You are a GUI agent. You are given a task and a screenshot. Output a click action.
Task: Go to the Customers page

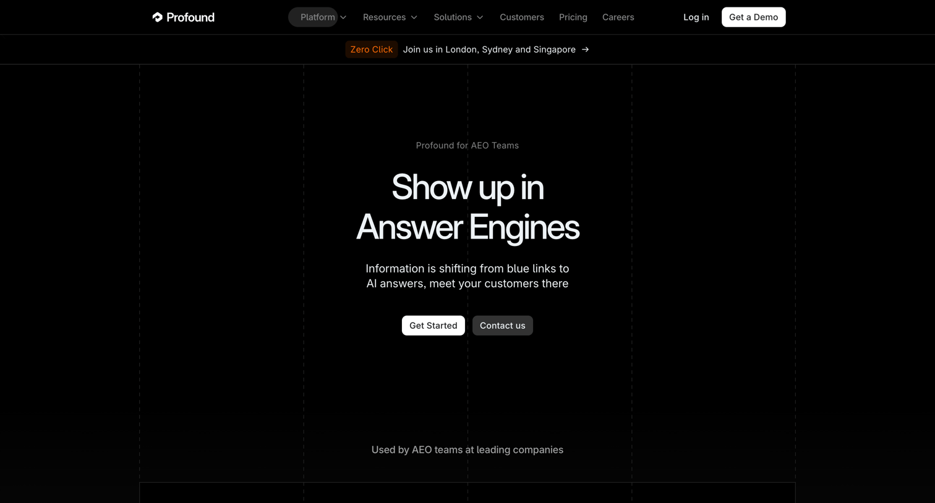pyautogui.click(x=522, y=17)
